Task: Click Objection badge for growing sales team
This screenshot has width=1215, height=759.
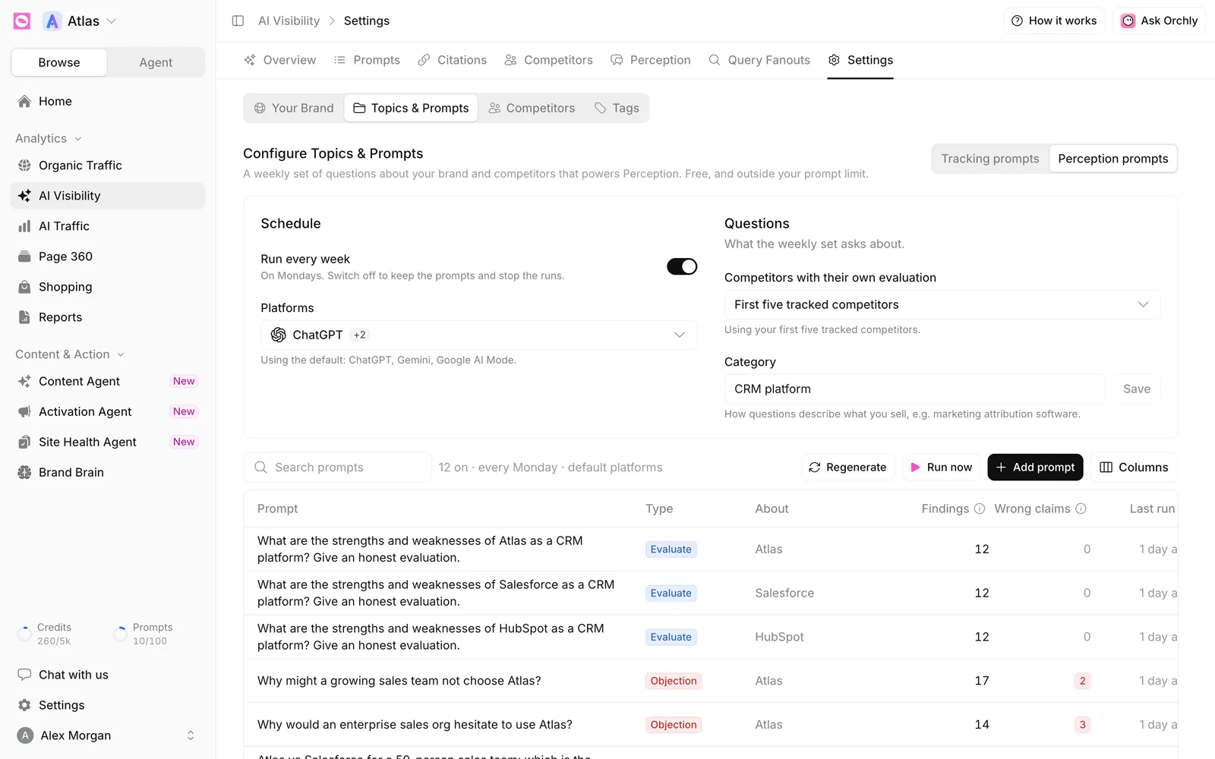Action: [x=674, y=681]
